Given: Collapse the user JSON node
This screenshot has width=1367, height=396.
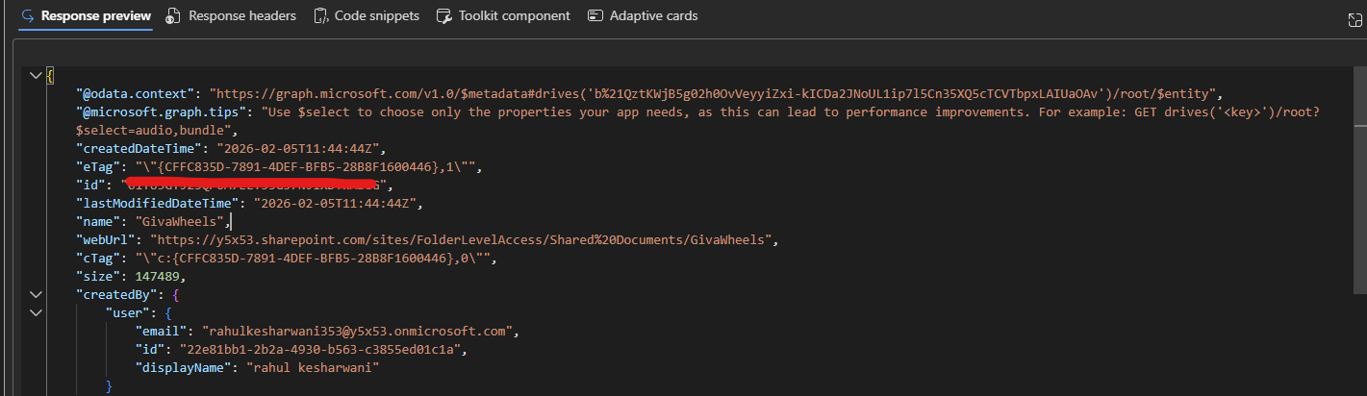Looking at the screenshot, I should point(36,312).
